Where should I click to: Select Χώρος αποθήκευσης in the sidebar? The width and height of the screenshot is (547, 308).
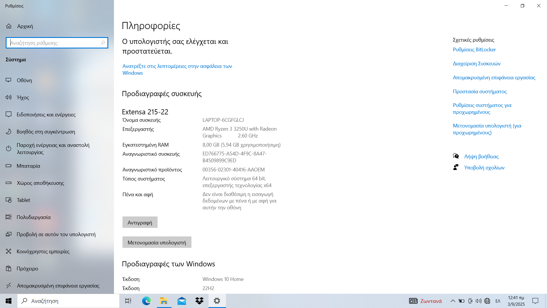(x=57, y=183)
